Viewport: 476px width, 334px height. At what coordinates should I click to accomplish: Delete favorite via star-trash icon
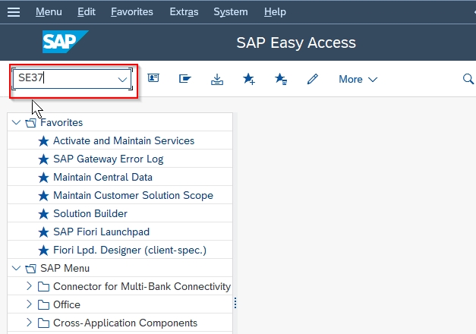coord(281,79)
